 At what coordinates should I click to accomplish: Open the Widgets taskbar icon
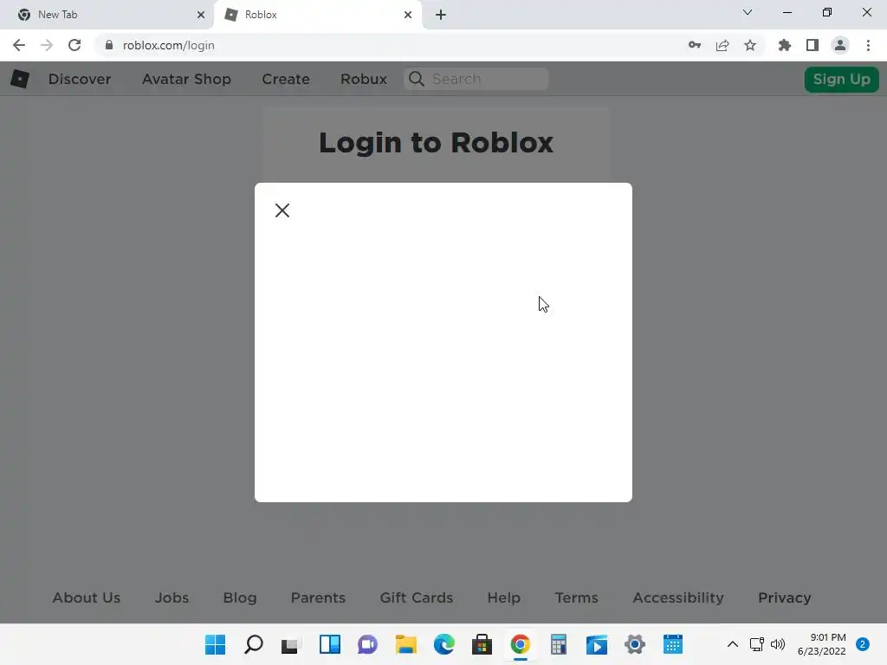[330, 644]
